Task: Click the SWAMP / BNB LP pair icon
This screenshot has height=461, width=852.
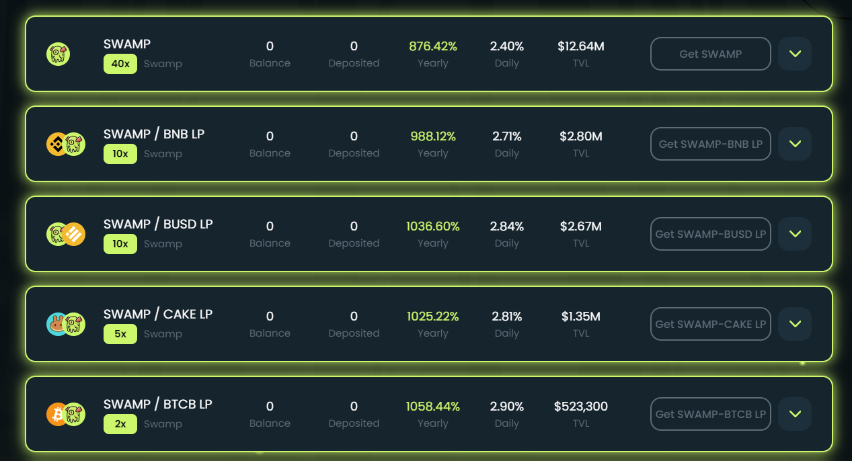Action: (x=65, y=144)
